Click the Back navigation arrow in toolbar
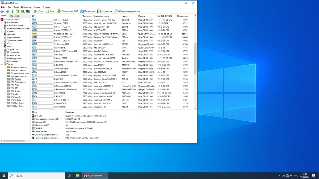Screen dimensions: 319x179 (2, 11)
